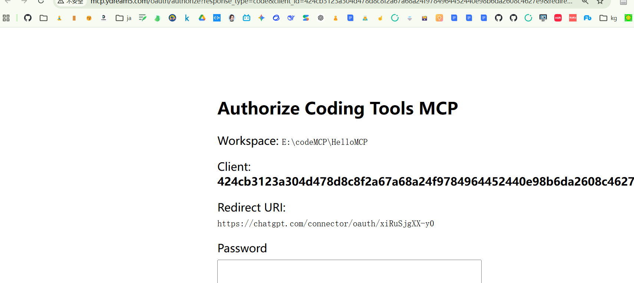Focus the address bar URL
Screen dimensions: 634x283
tap(331, 2)
